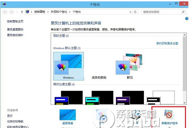Click the personalization window title icon
The image size is (189, 128).
[4, 4]
